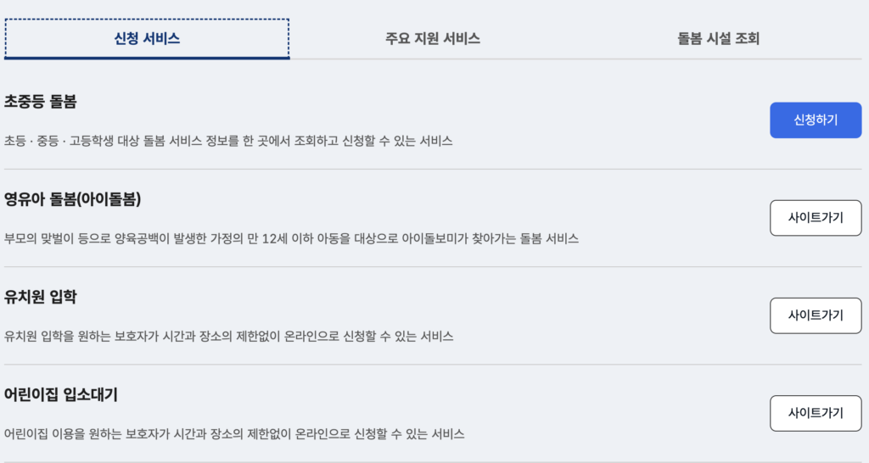Click the 유치원 입학을 원하는 보호자 description
The image size is (869, 463).
(x=228, y=337)
